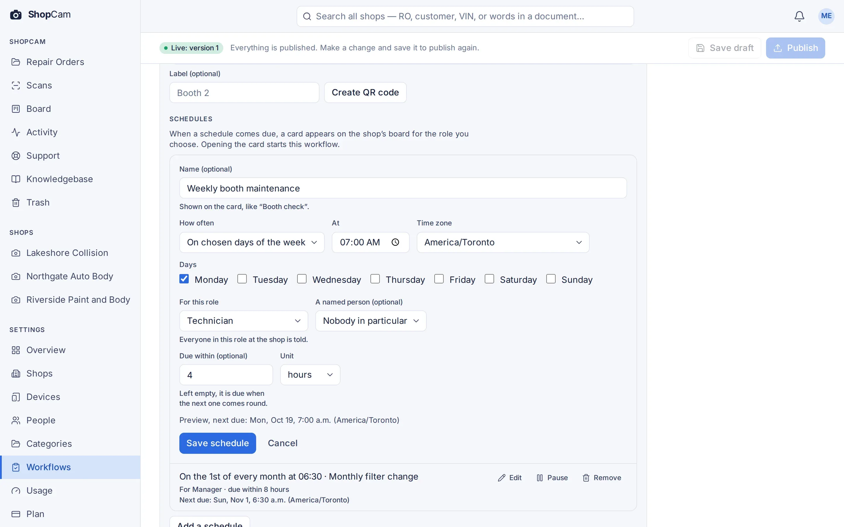
Task: Open the How often dropdown
Action: tap(252, 242)
